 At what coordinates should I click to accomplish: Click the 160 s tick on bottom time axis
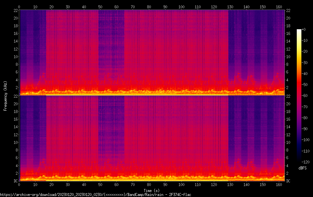[279, 184]
